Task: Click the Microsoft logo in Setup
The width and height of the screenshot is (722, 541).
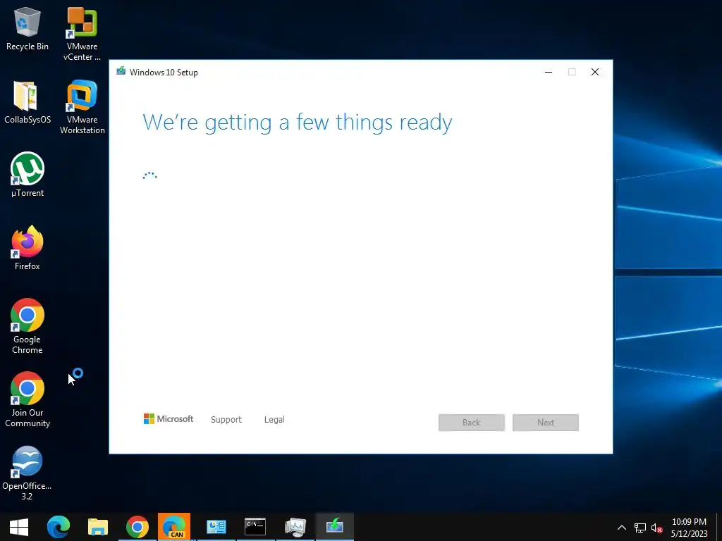Action: [169, 418]
